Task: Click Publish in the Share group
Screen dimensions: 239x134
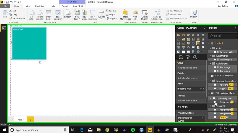Action: [193, 14]
